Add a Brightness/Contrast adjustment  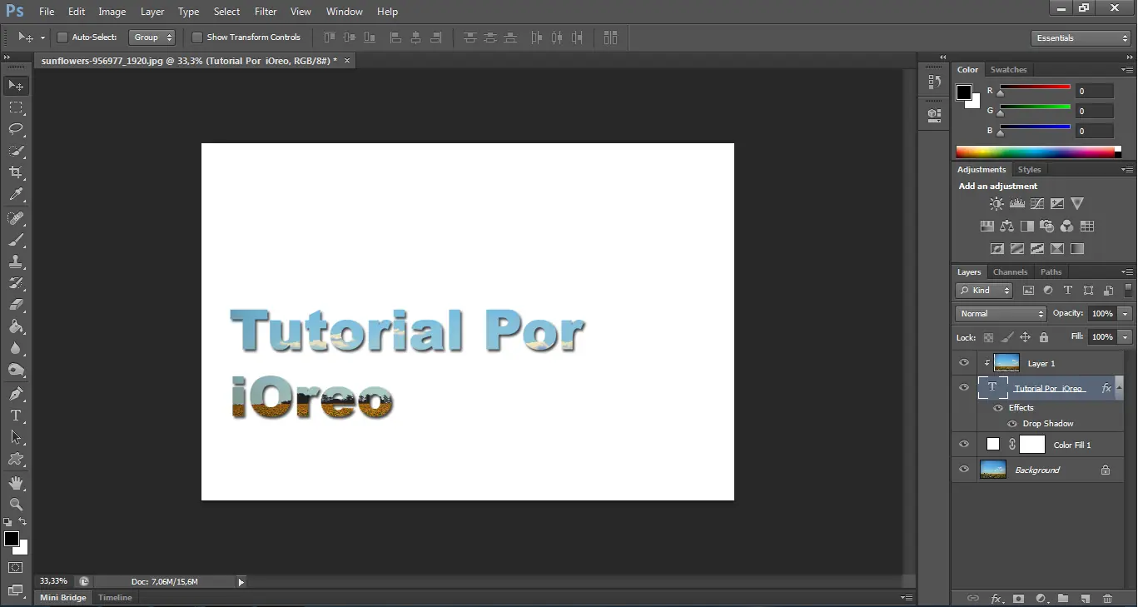coord(996,203)
